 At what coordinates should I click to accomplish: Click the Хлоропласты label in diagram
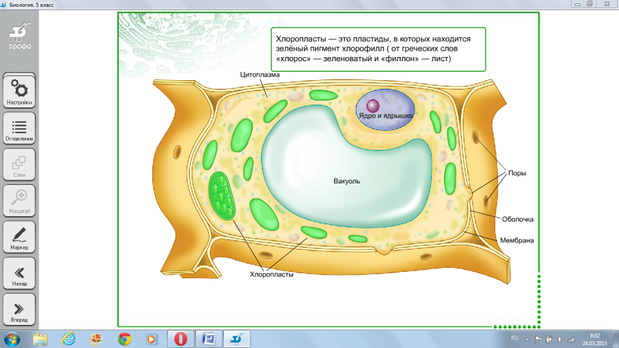pos(271,275)
